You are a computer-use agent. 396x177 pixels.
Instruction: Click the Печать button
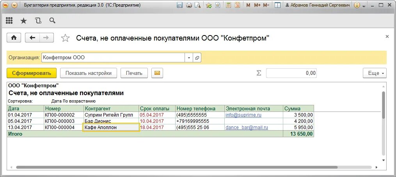[134, 73]
